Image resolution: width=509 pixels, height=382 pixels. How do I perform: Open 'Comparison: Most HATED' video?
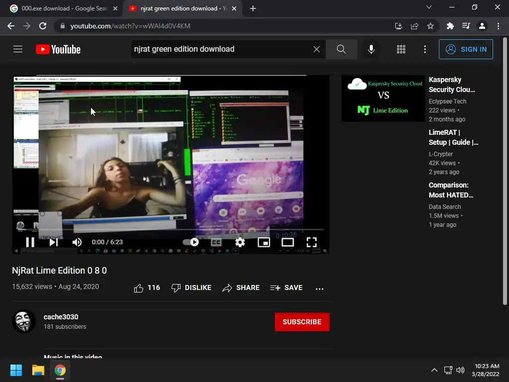point(450,190)
